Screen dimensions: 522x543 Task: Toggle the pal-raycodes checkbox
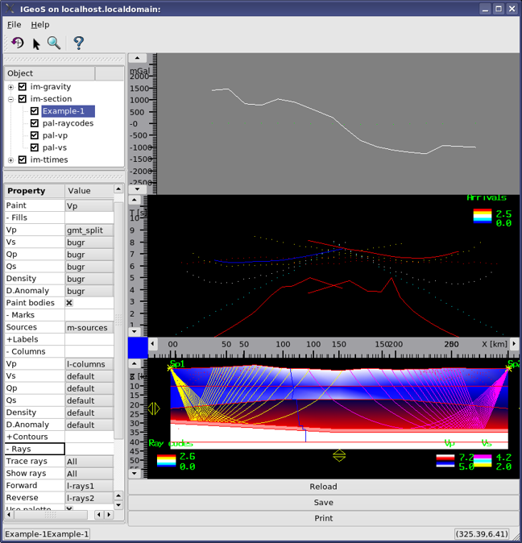point(35,123)
